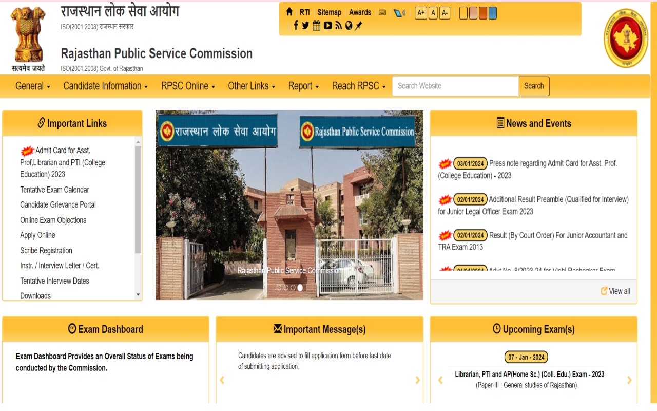
Task: Open Tentative Exam Calendar link
Action: (54, 190)
